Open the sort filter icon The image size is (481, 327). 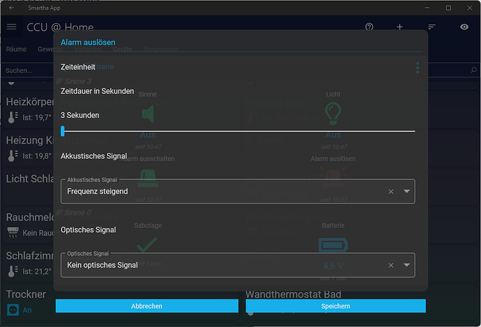[432, 26]
